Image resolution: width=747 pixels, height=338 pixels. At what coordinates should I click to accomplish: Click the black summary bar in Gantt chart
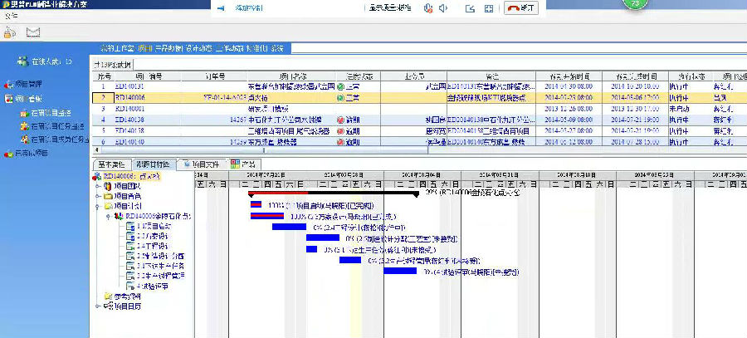click(334, 193)
